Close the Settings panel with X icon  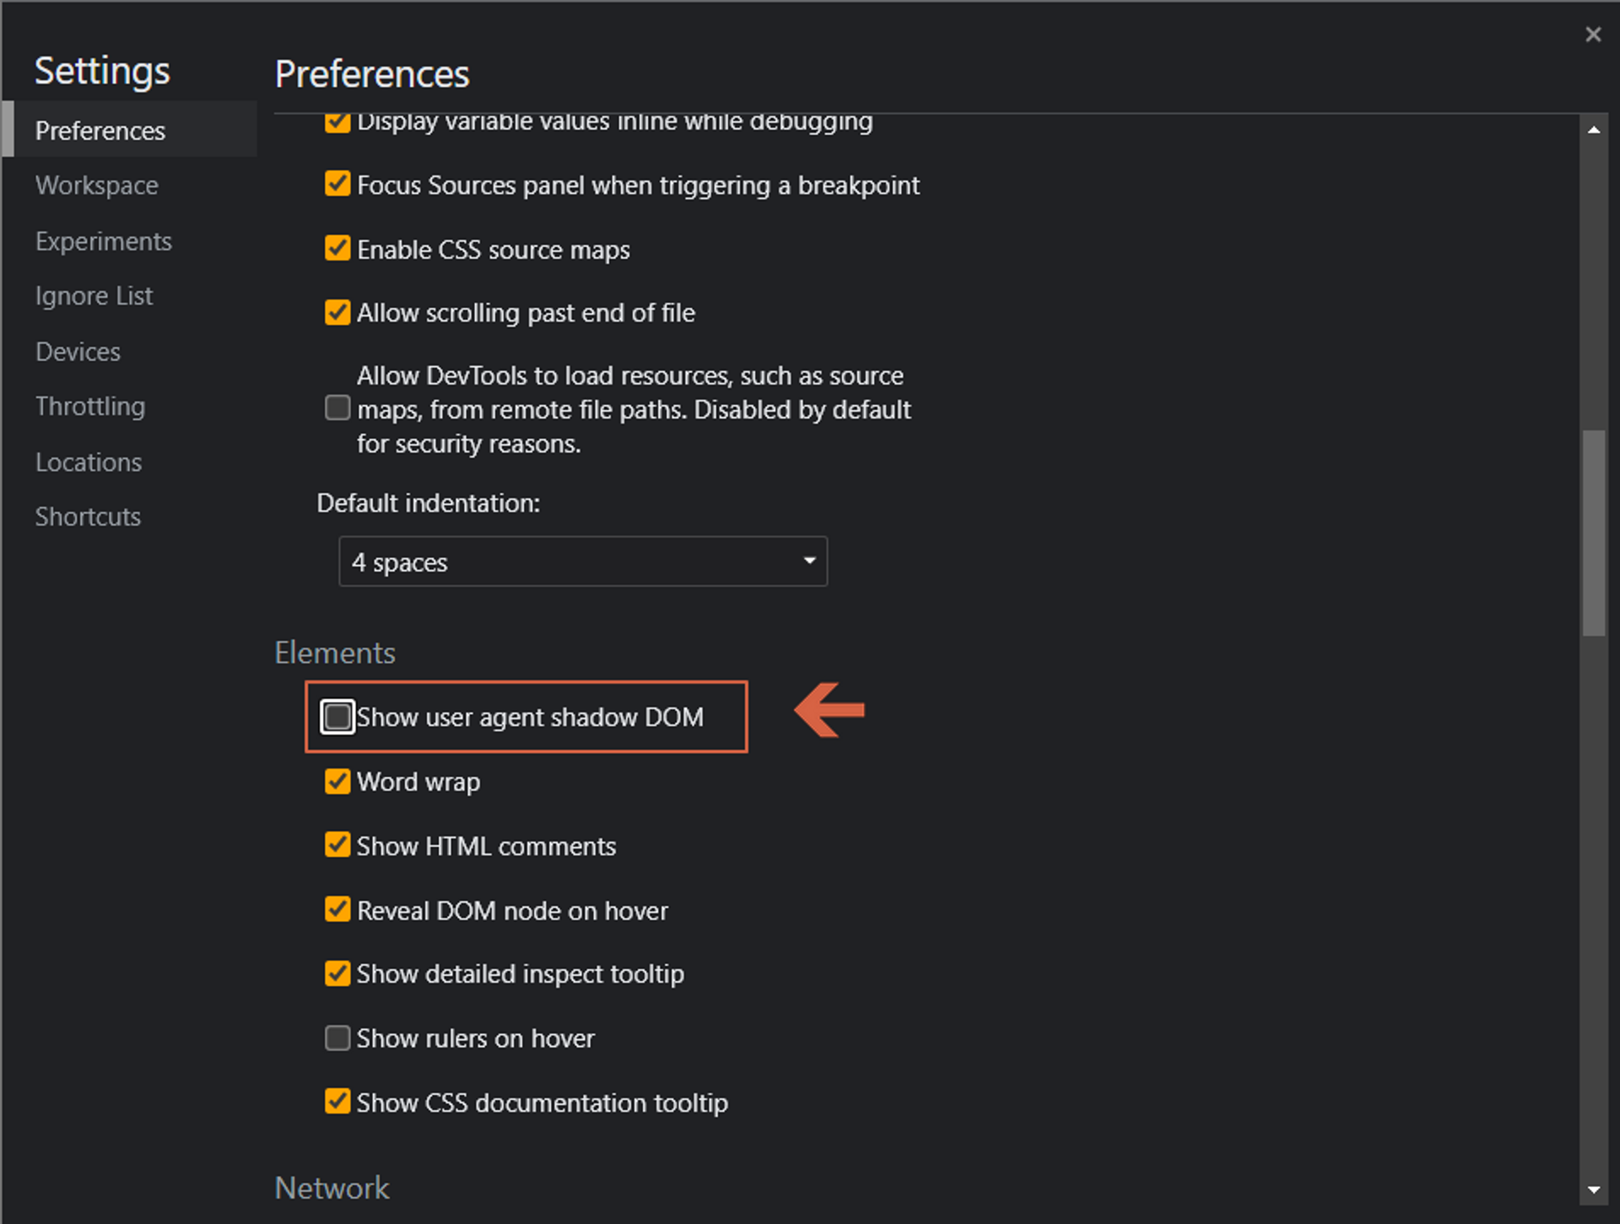[1592, 35]
